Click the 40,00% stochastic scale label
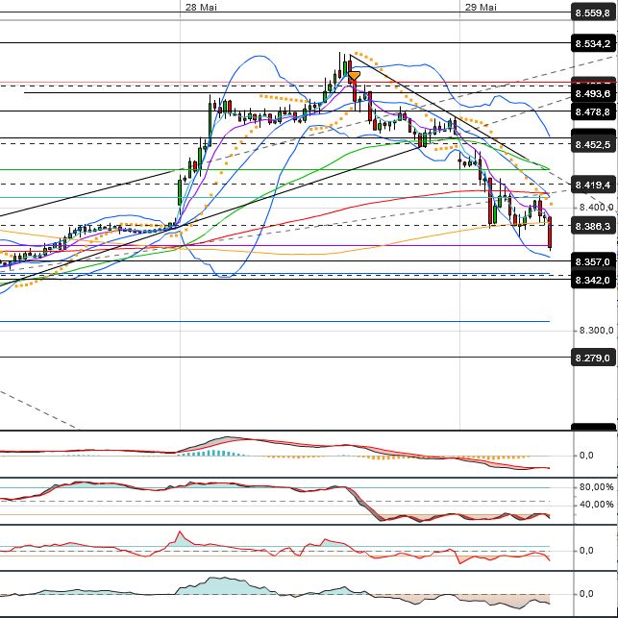This screenshot has width=618, height=618. pyautogui.click(x=596, y=504)
